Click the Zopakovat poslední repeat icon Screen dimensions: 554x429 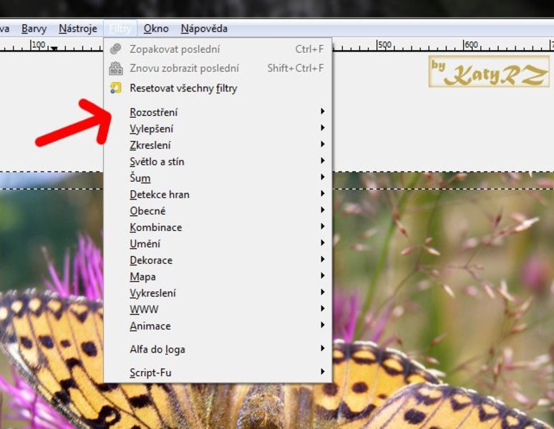115,49
